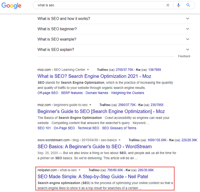Click the 'SERP features' sitelink
The width and height of the screenshot is (200, 192).
point(72,93)
